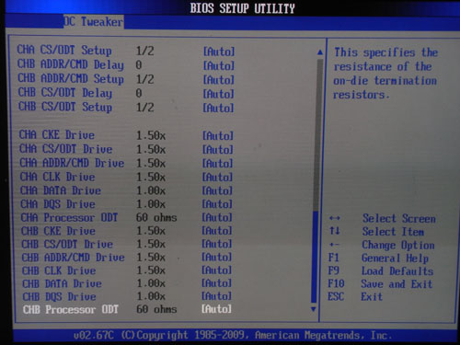Click the BIOS SETUP UTILITY title

242,8
